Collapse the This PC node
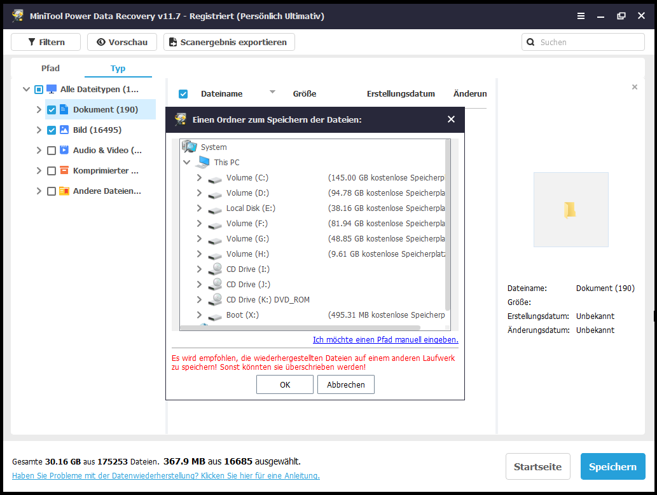The image size is (657, 495). [187, 162]
